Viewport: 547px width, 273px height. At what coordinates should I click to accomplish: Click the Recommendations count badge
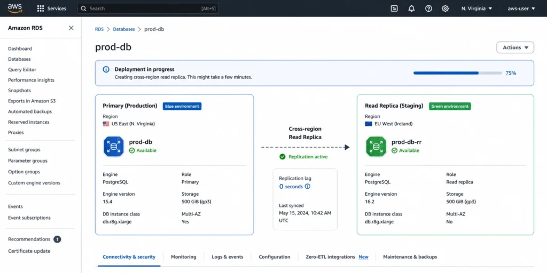[57, 239]
